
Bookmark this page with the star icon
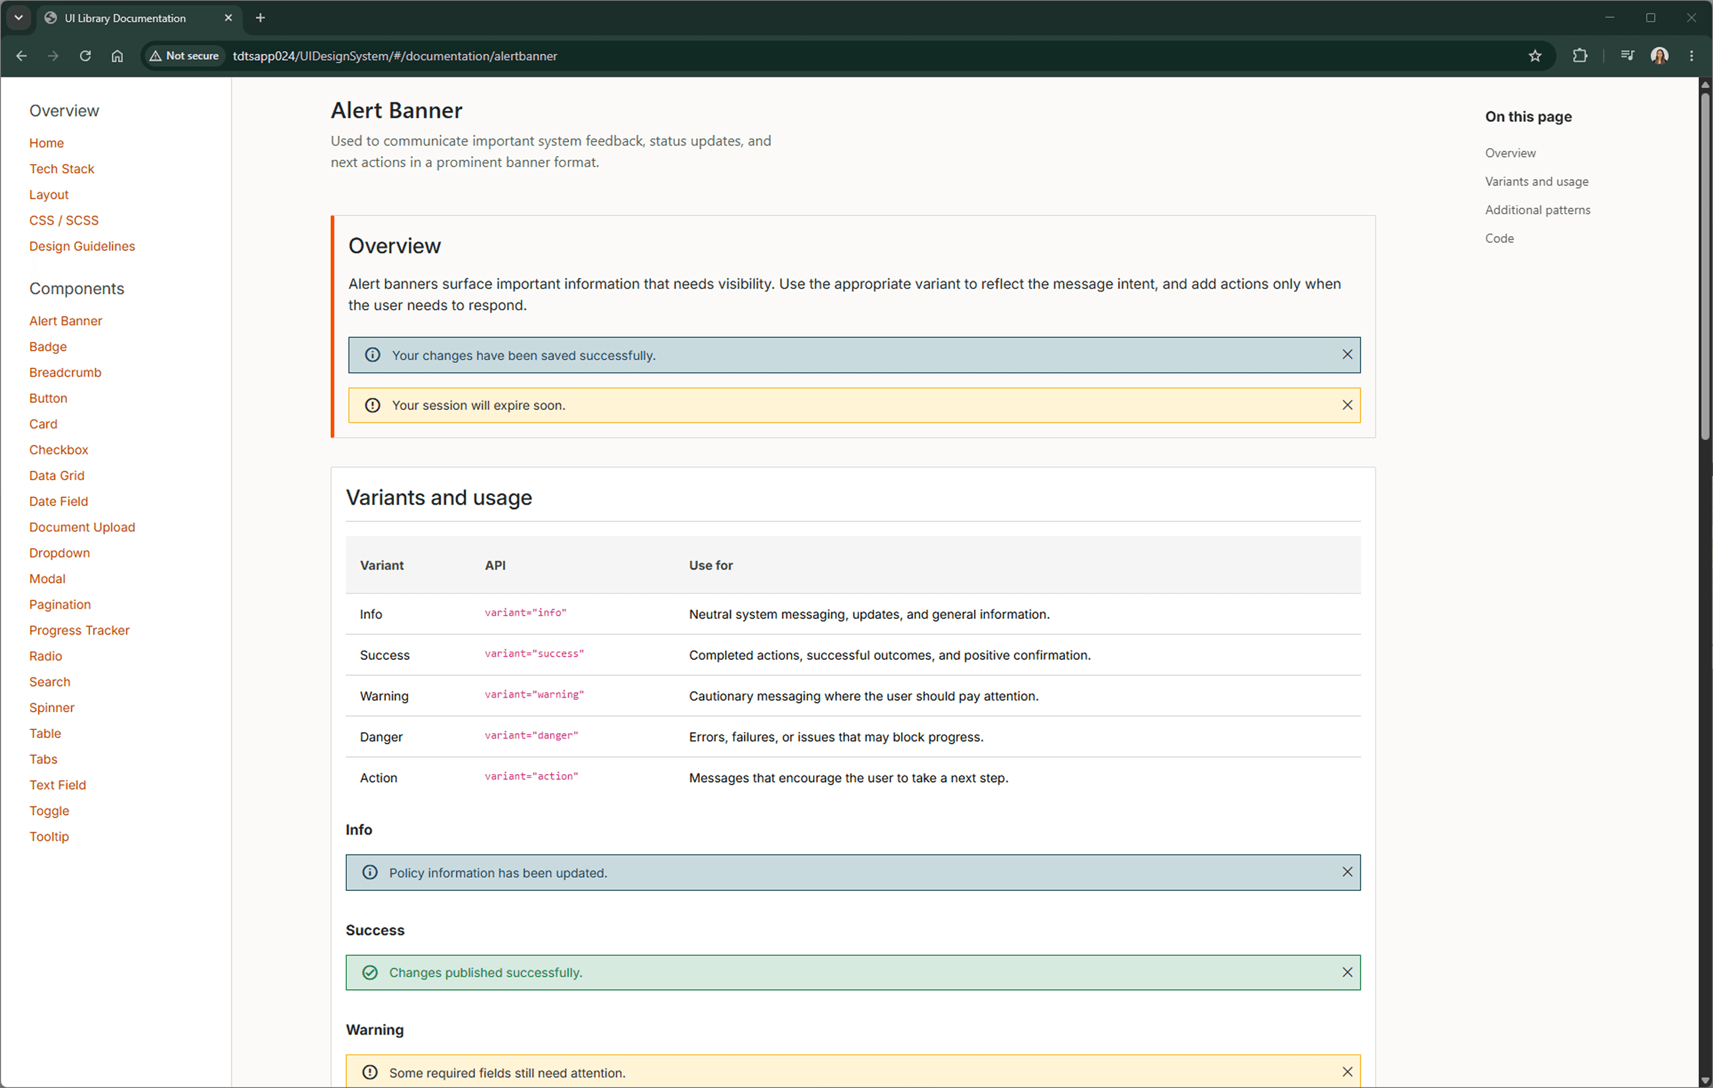[x=1534, y=56]
